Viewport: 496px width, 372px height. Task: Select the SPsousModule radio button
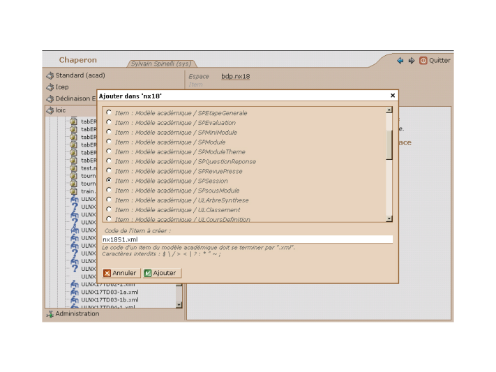pyautogui.click(x=109, y=190)
